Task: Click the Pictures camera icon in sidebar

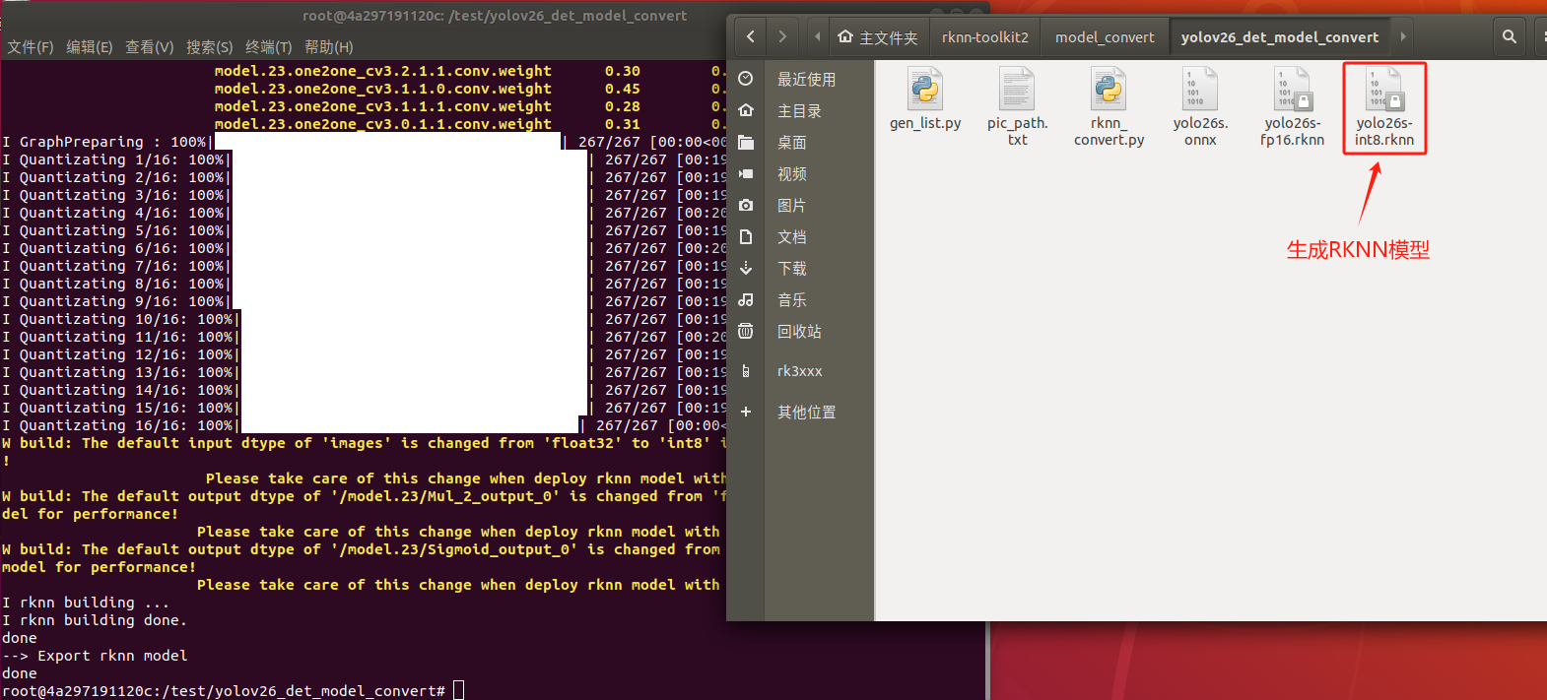Action: (746, 205)
